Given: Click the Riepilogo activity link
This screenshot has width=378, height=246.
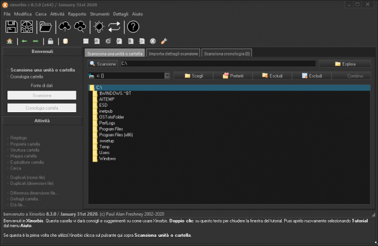Looking at the screenshot, I should (x=19, y=137).
